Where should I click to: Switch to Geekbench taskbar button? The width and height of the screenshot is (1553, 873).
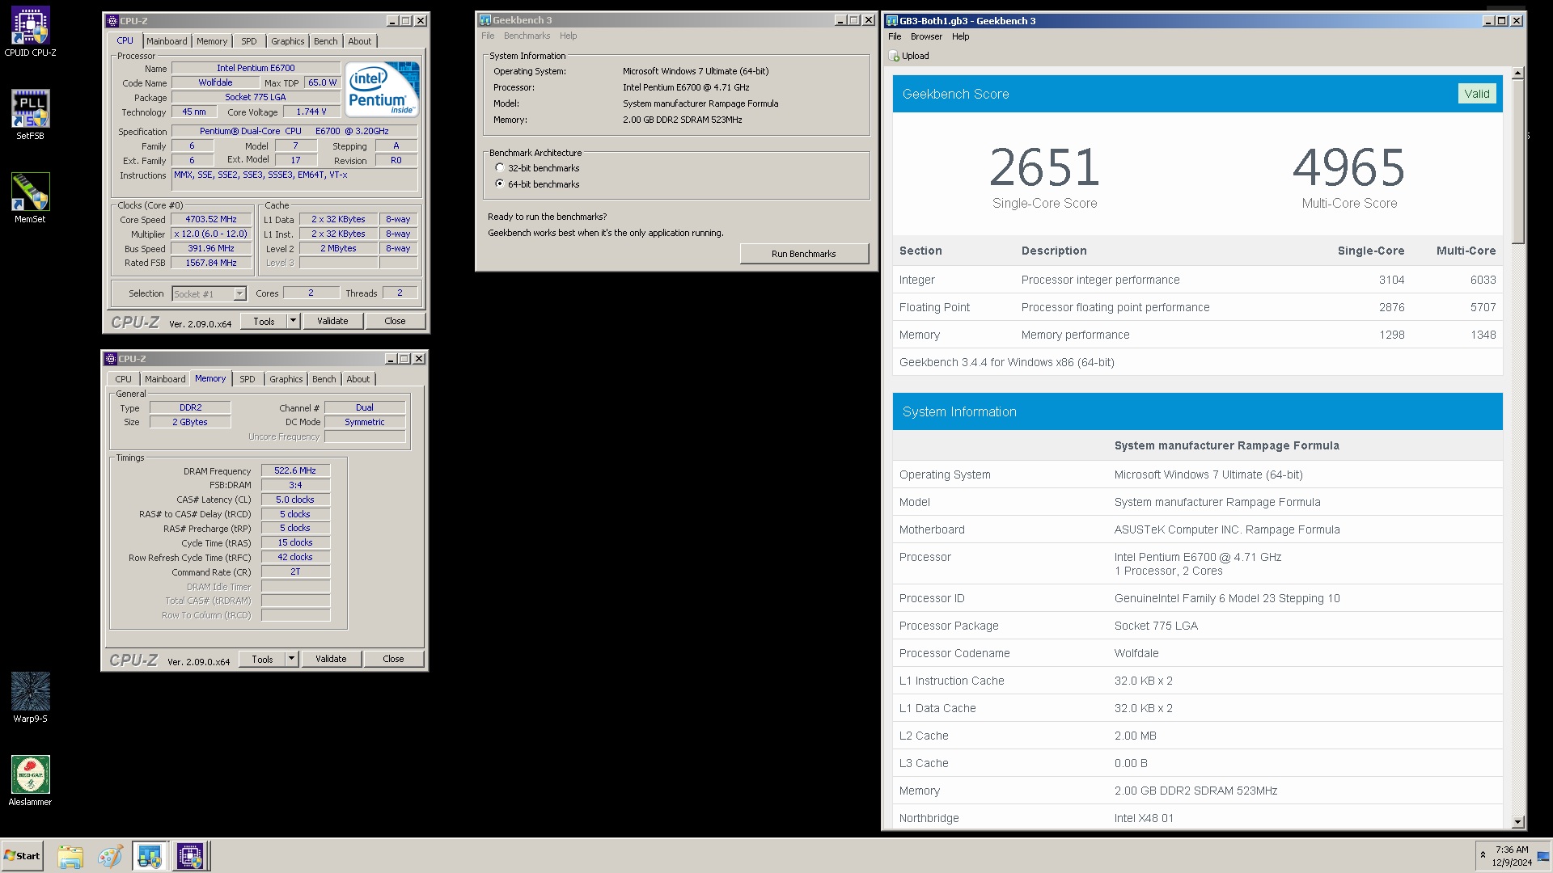tap(150, 856)
